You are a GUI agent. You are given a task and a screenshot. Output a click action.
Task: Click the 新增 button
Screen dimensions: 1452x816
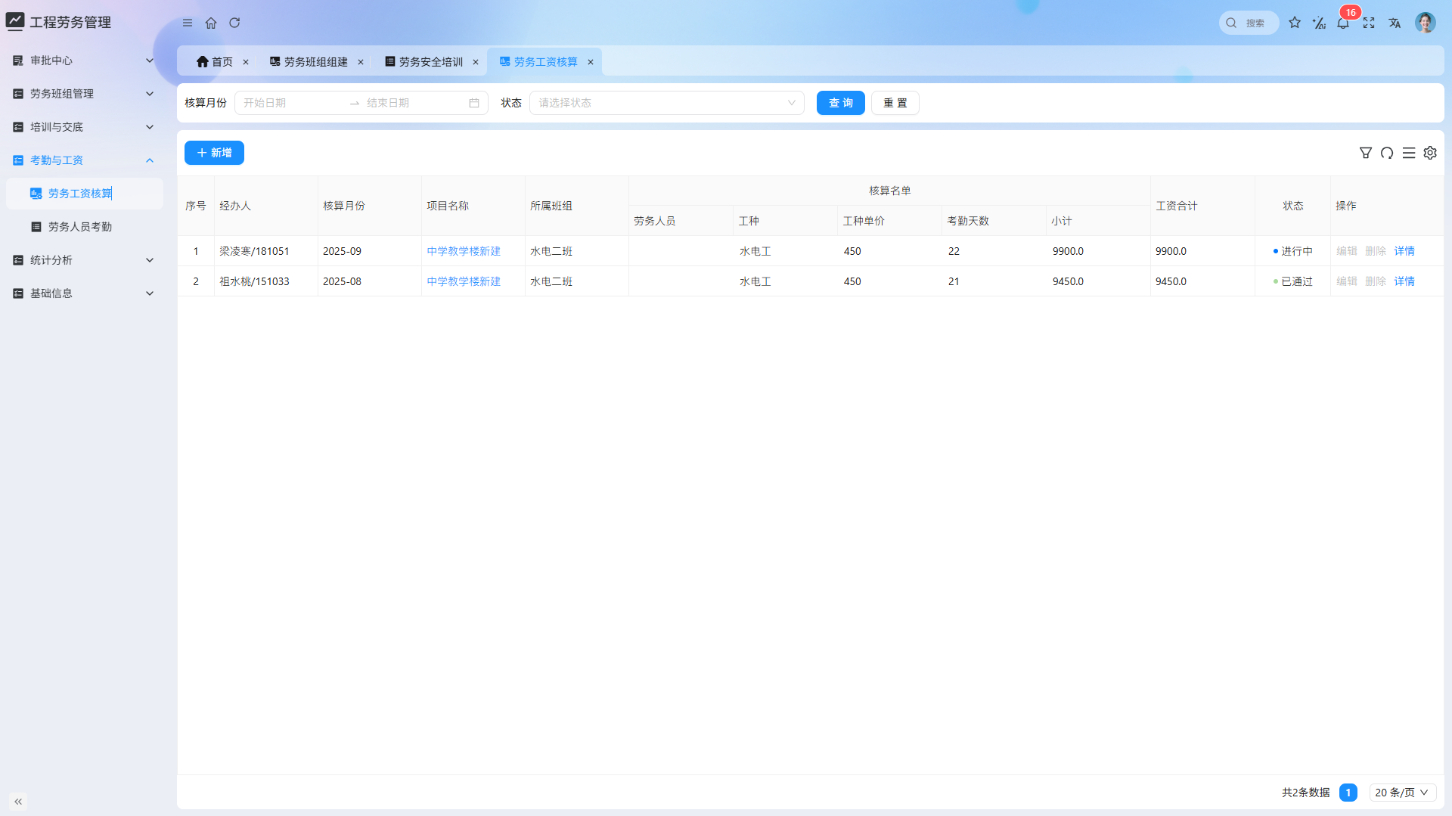point(214,153)
